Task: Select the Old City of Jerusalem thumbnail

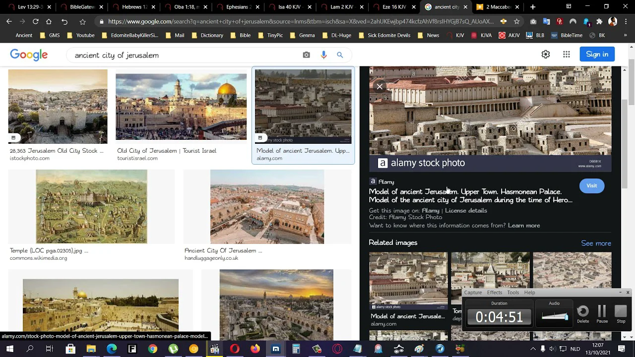Action: [181, 107]
